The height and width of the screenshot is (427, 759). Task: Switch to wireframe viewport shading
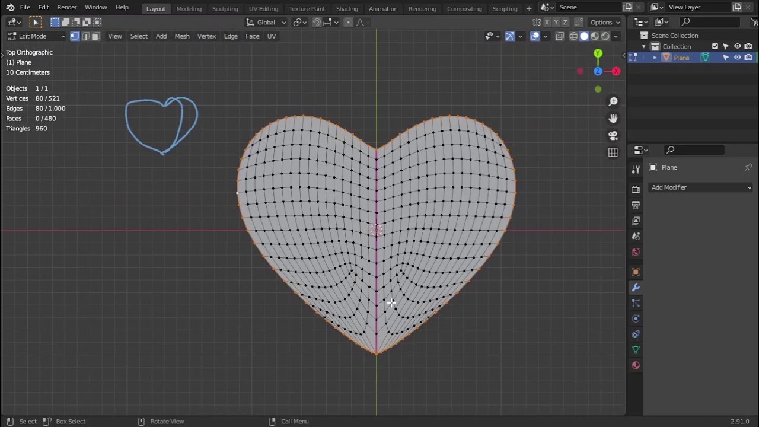(573, 36)
